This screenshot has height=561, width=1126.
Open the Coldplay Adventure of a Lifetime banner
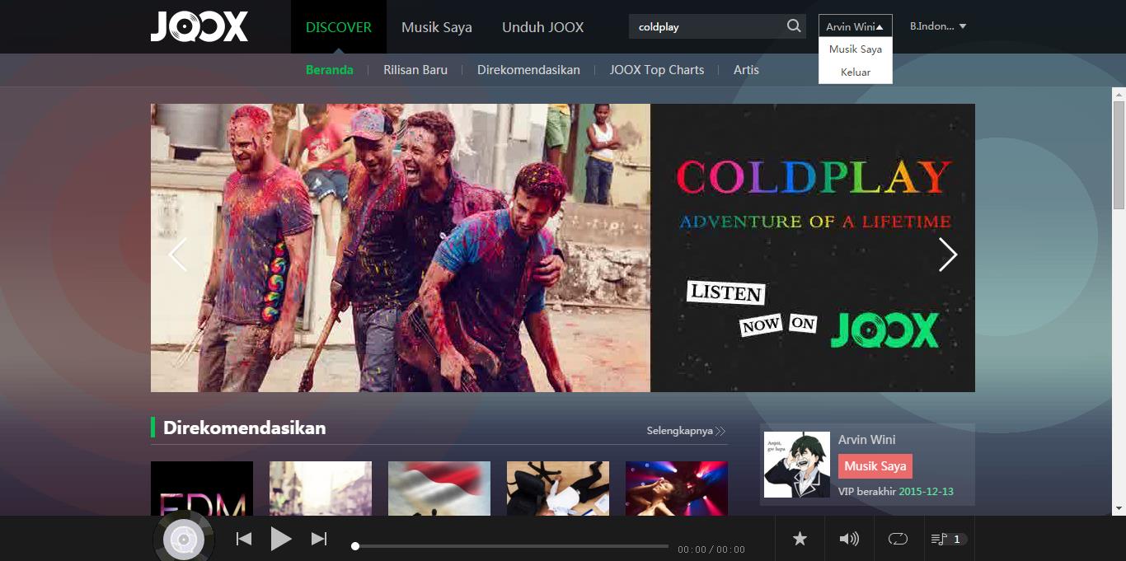(x=563, y=248)
